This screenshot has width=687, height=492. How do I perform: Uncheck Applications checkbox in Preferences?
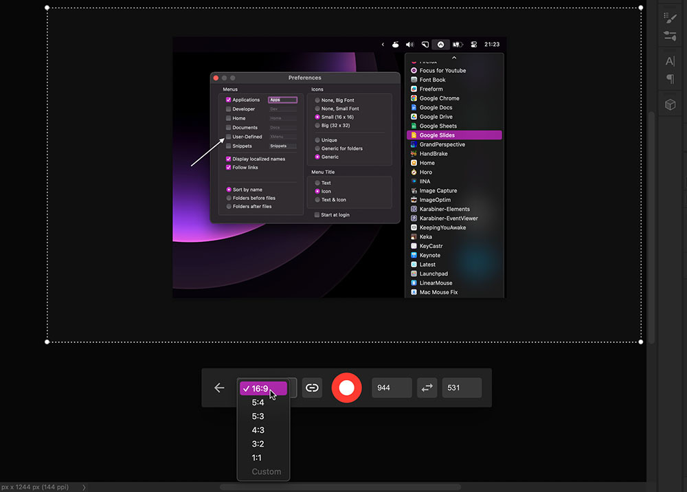pos(228,100)
